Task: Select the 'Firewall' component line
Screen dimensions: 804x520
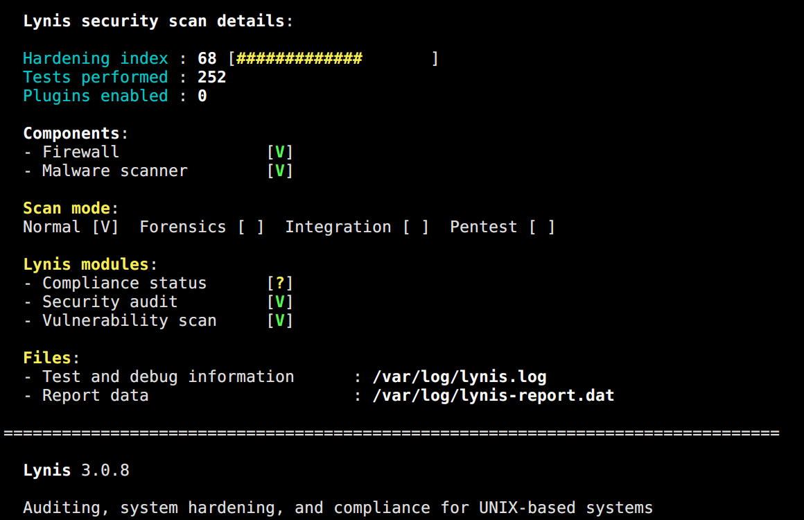Action: 71,153
